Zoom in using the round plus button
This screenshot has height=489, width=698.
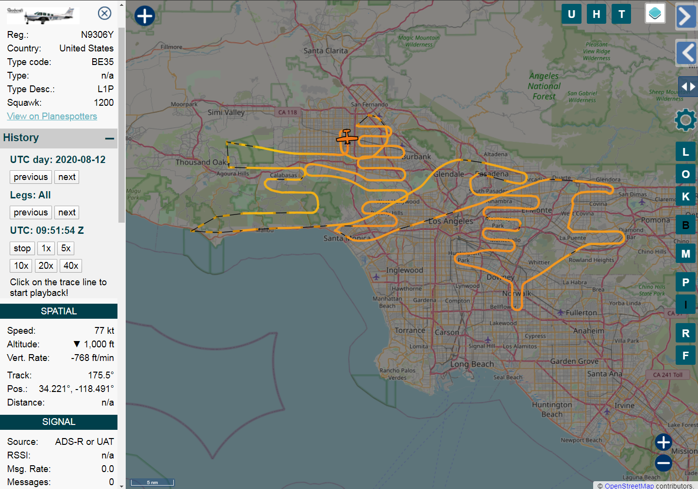(x=663, y=442)
